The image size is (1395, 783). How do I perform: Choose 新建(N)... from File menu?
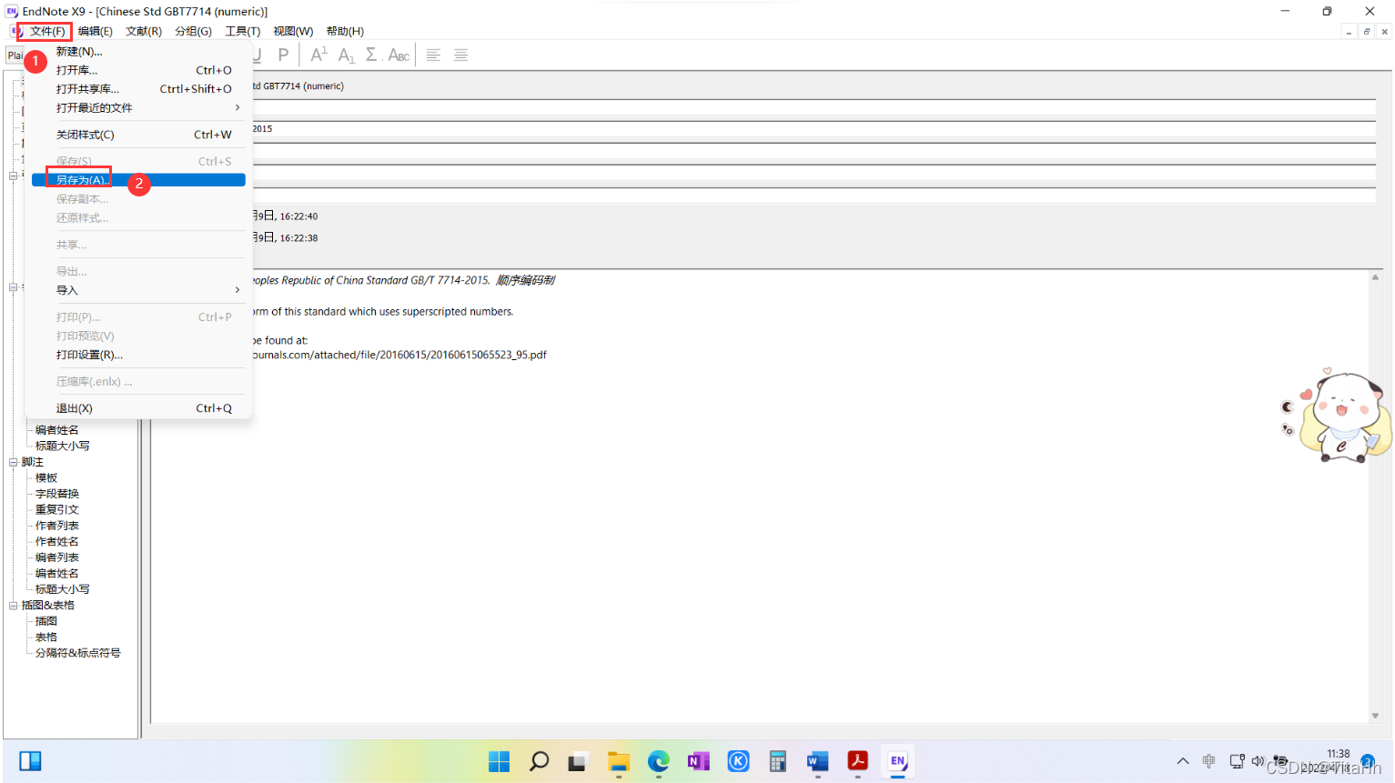pyautogui.click(x=138, y=51)
